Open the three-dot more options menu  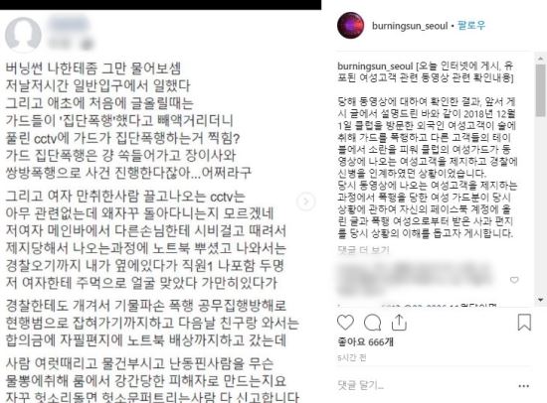(523, 386)
